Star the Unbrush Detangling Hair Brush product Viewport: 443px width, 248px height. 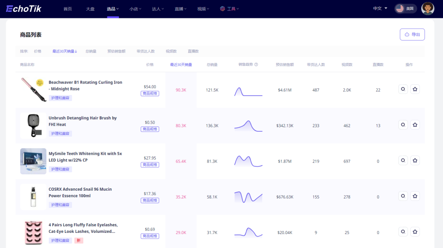click(415, 125)
